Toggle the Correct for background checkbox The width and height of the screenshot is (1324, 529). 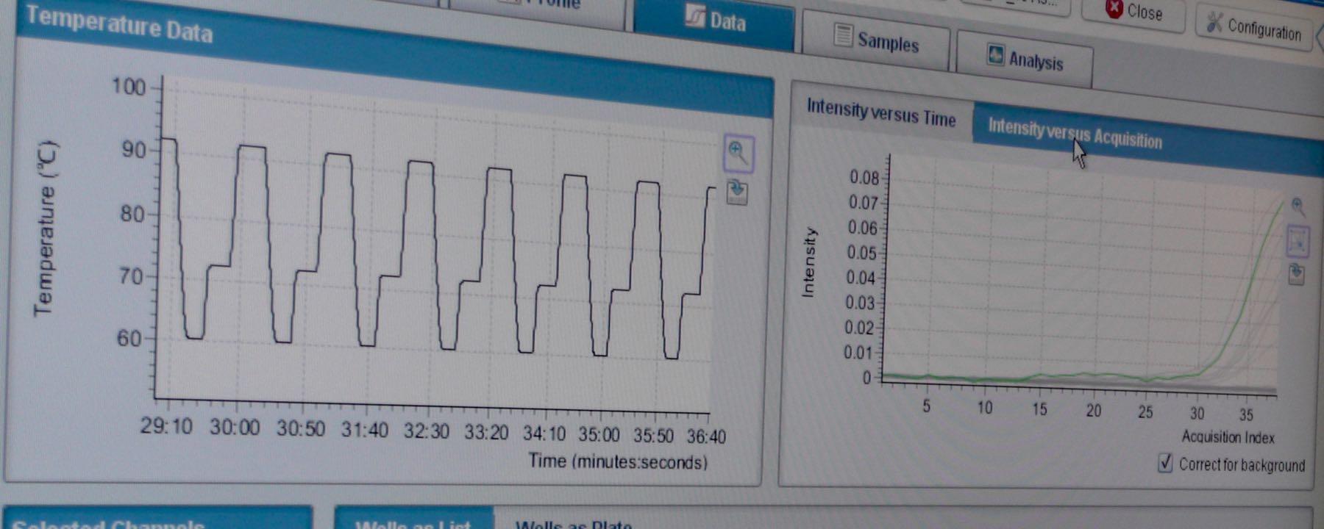click(1165, 463)
